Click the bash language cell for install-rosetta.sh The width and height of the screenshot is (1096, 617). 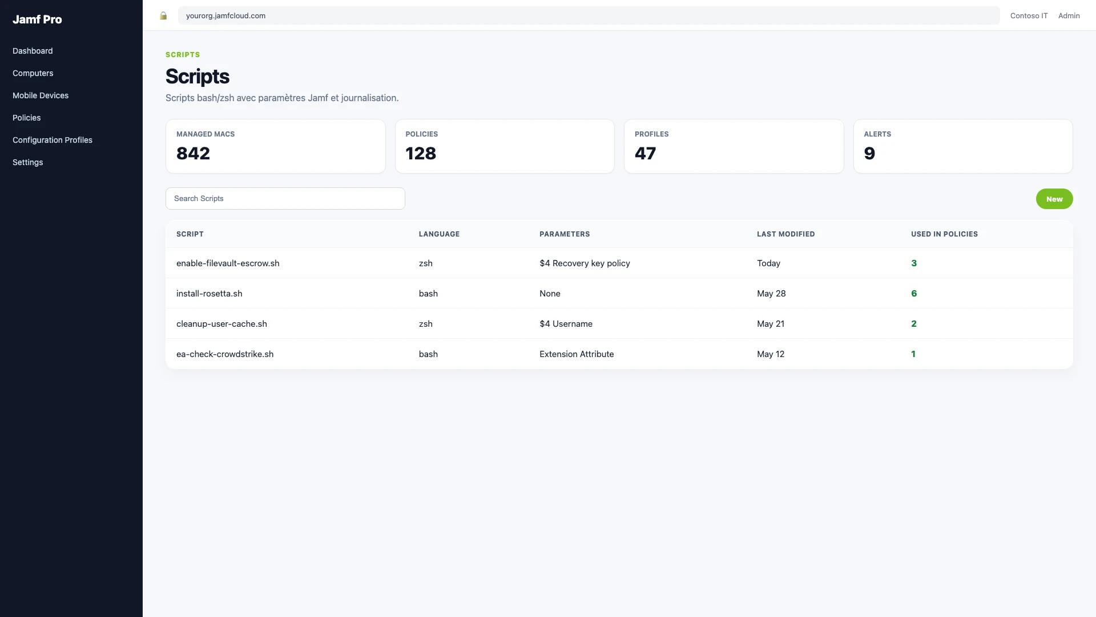428,294
